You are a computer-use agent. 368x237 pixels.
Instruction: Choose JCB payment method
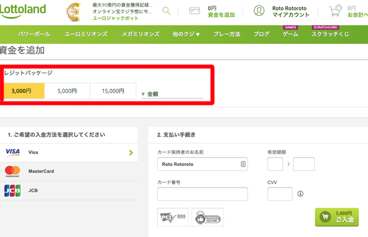coord(69,191)
